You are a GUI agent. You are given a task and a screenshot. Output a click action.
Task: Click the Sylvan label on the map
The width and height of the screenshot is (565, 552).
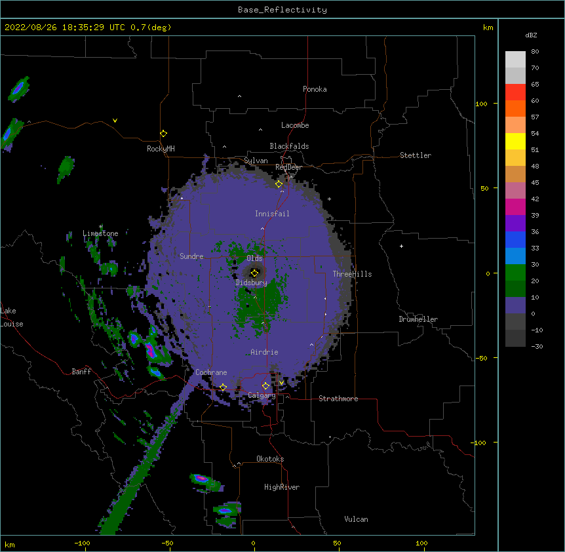[256, 161]
